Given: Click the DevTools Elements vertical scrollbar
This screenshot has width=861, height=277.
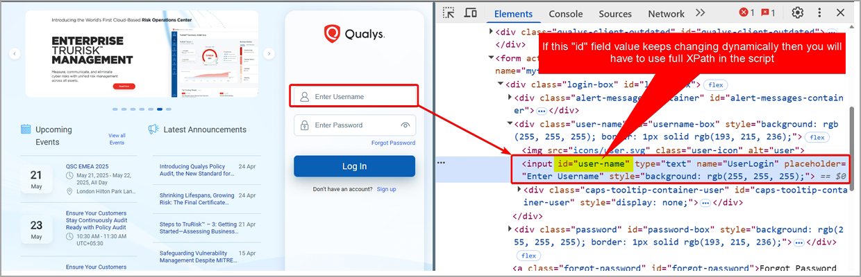Looking at the screenshot, I should click(853, 149).
